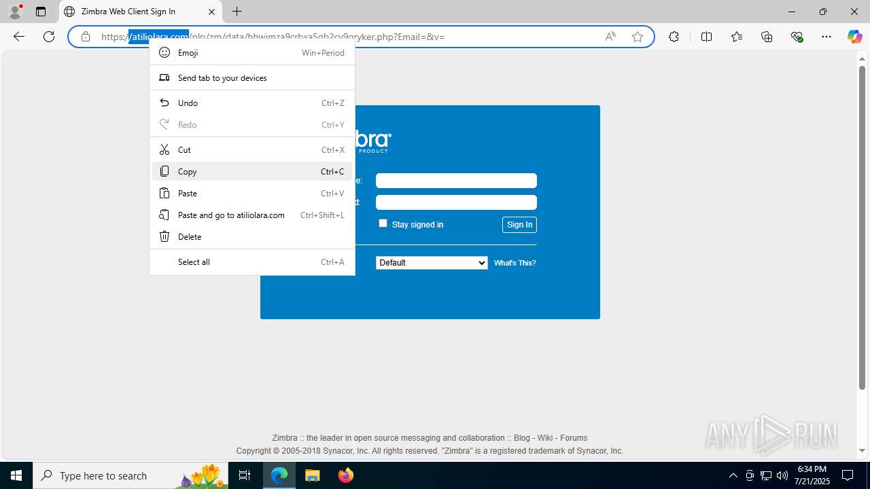Click the page vertical scrollbar thumb
This screenshot has height=489, width=870.
pos(862,228)
